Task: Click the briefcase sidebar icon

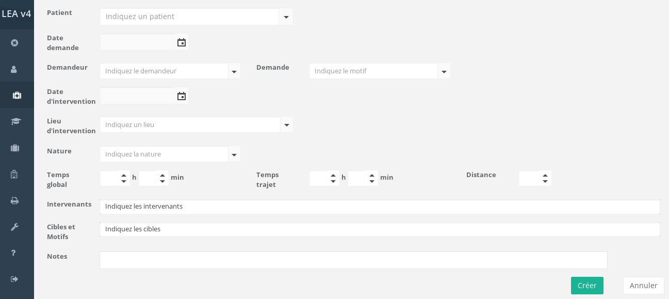Action: click(15, 148)
